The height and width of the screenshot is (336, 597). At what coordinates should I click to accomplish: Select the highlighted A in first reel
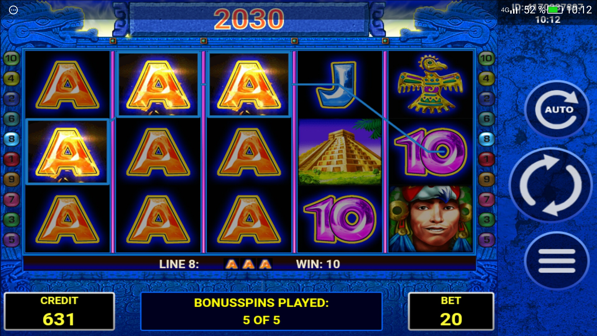[67, 152]
